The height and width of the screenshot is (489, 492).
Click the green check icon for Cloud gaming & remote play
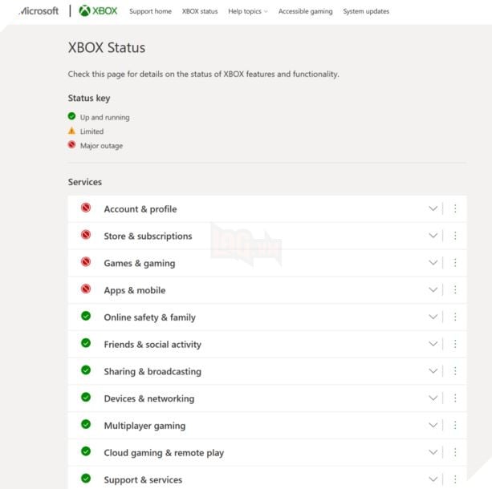[x=86, y=451]
